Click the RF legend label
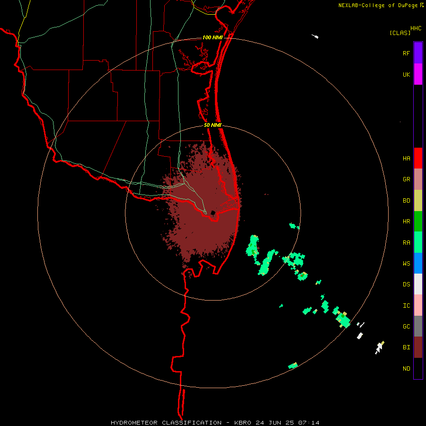This screenshot has height=426, width=426. tap(406, 53)
